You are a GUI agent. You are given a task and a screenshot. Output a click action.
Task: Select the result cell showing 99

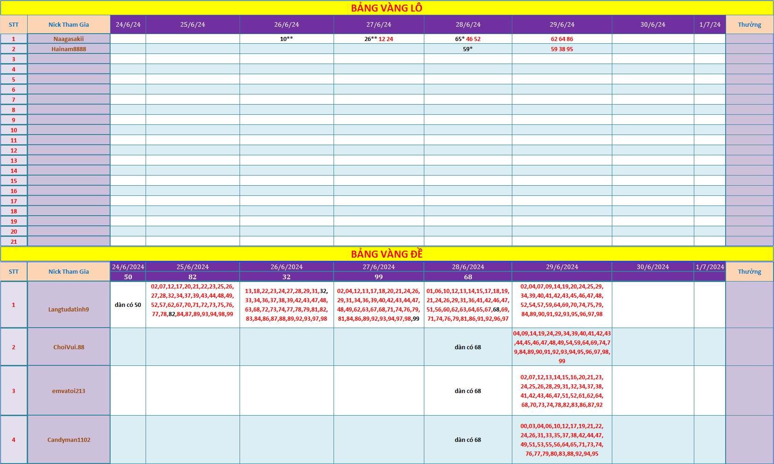pyautogui.click(x=379, y=276)
